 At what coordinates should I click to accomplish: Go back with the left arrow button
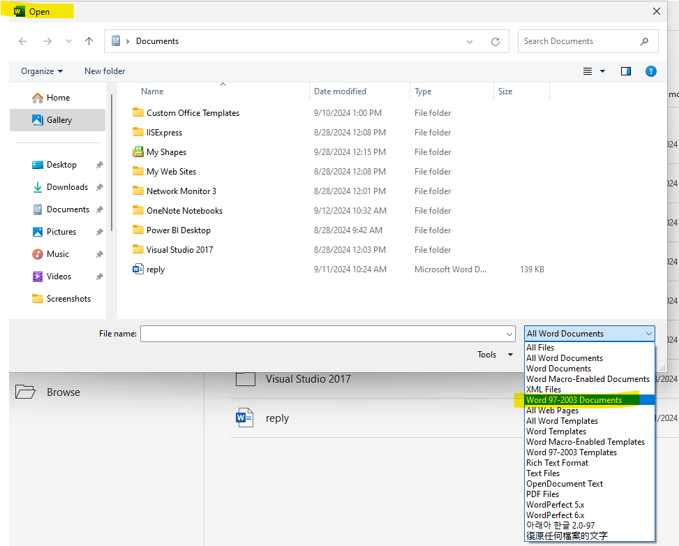coord(23,41)
